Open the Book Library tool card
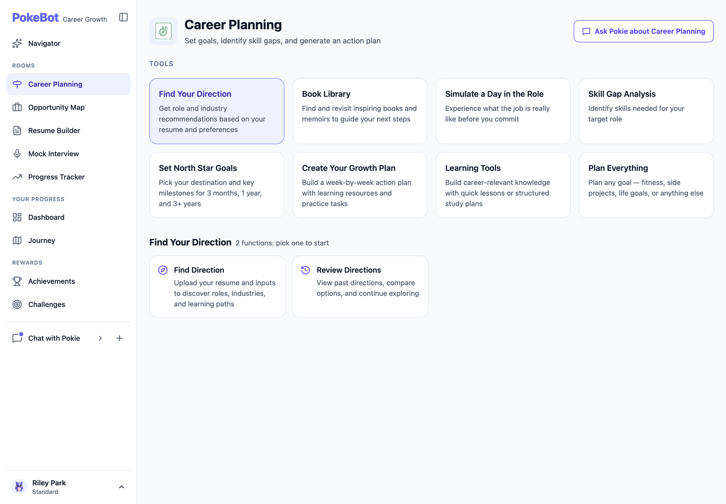Image resolution: width=726 pixels, height=504 pixels. (360, 111)
